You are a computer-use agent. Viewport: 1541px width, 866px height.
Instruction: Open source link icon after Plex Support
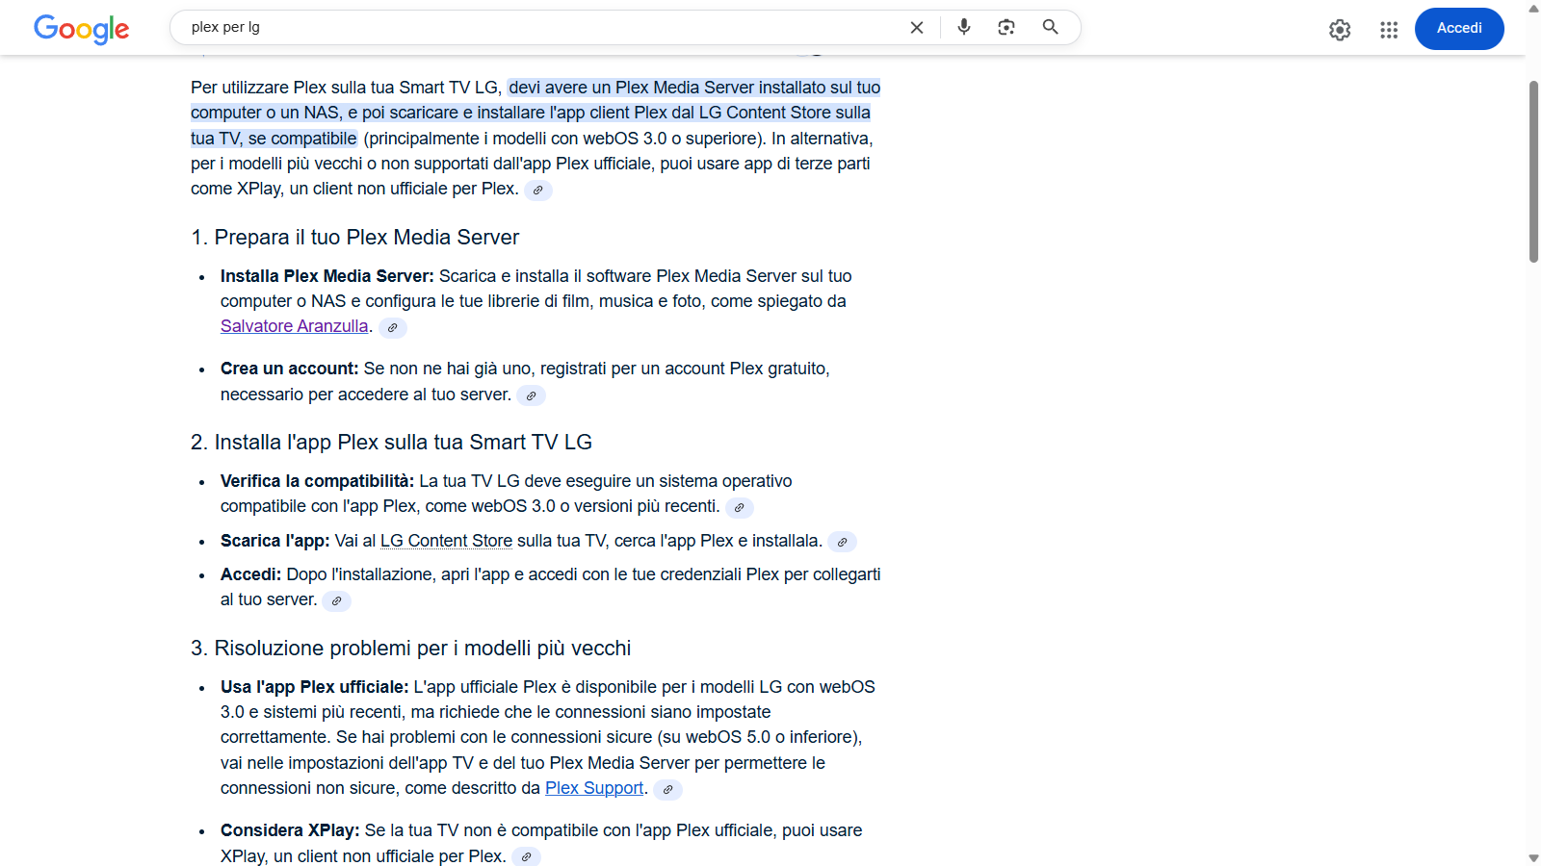click(667, 790)
